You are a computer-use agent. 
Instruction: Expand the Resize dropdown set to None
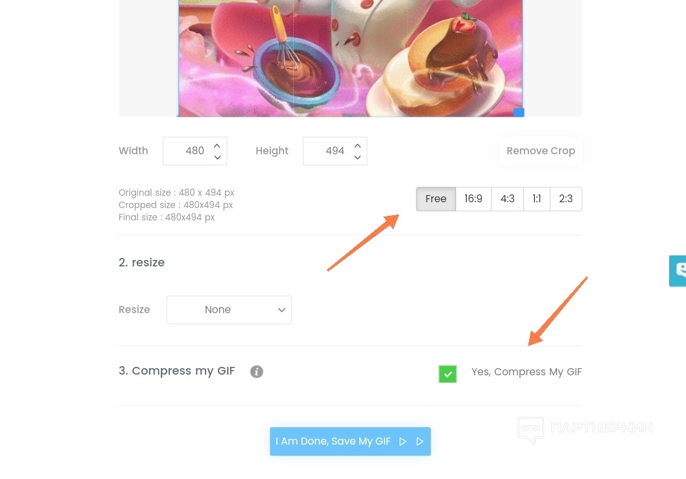click(229, 310)
